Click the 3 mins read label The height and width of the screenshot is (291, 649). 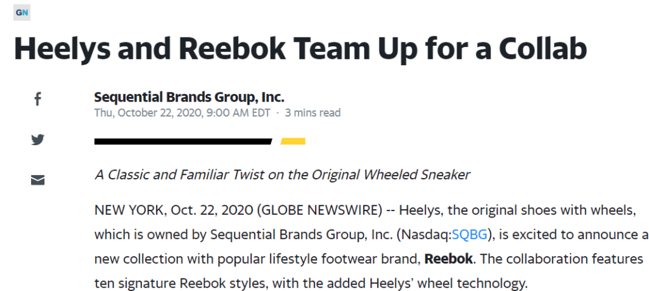[x=313, y=113]
